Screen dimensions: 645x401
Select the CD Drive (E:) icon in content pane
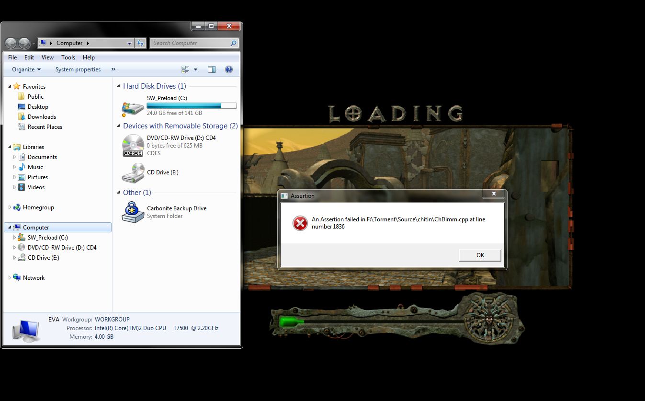point(133,173)
